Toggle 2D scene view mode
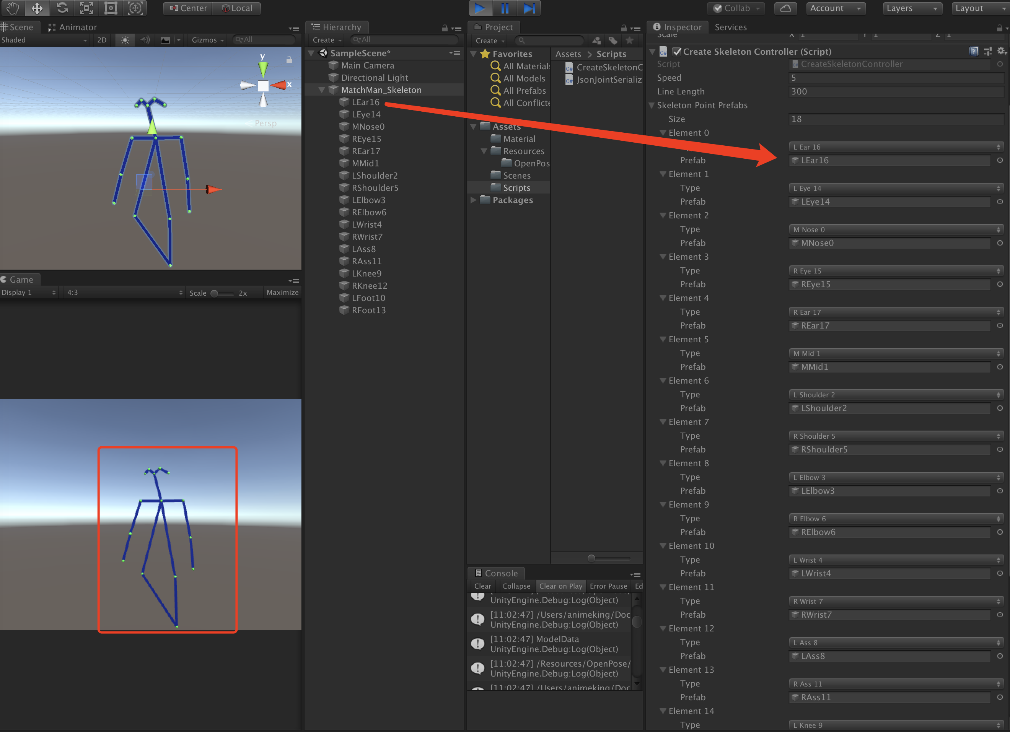The width and height of the screenshot is (1010, 732). click(x=101, y=40)
